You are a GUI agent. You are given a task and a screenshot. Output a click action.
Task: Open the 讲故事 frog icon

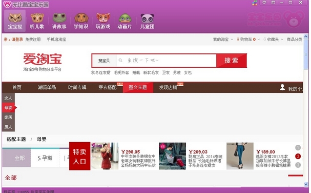(x=59, y=21)
